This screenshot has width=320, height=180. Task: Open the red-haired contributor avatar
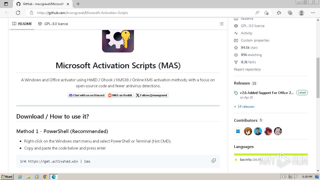click(x=268, y=131)
